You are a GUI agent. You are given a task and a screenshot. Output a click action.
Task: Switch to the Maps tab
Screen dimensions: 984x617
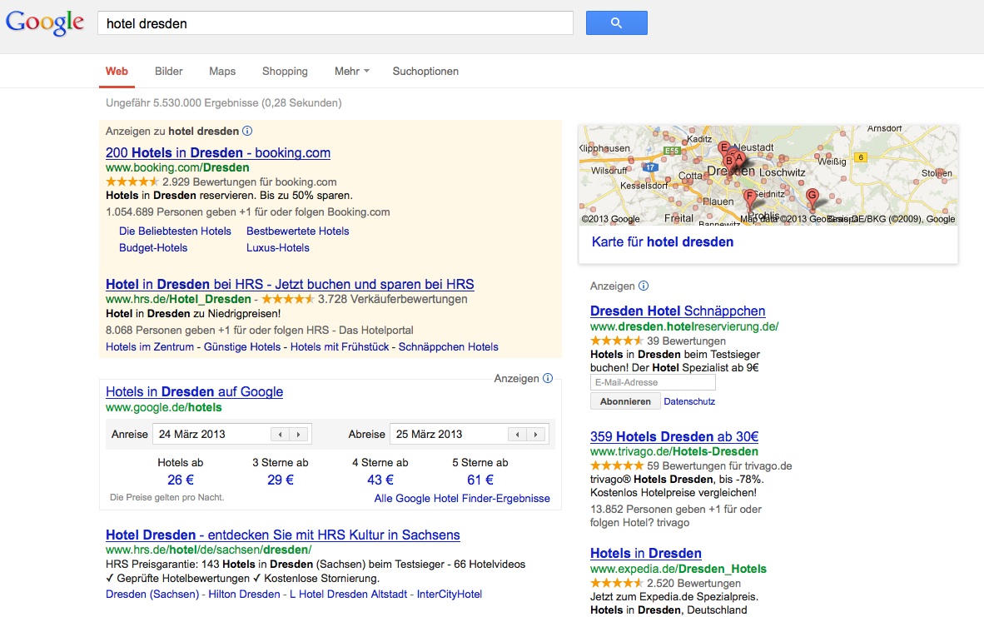click(222, 71)
